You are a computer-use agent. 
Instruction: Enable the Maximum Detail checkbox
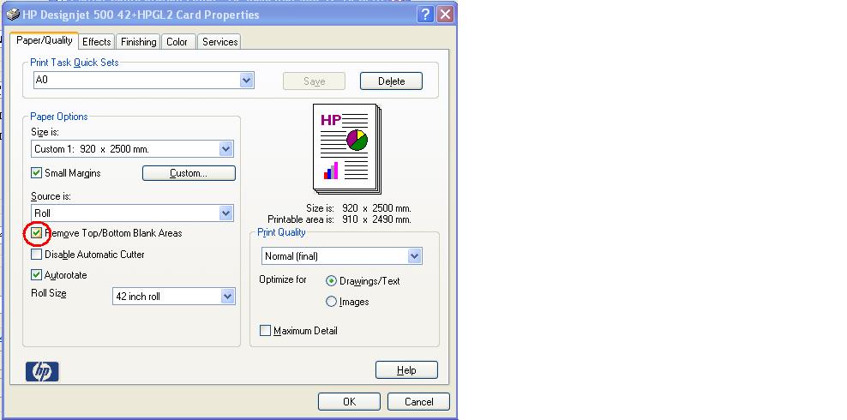coord(265,331)
